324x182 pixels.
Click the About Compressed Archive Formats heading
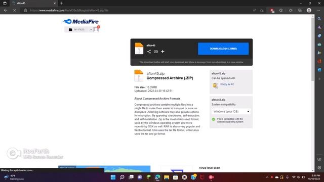tap(157, 99)
